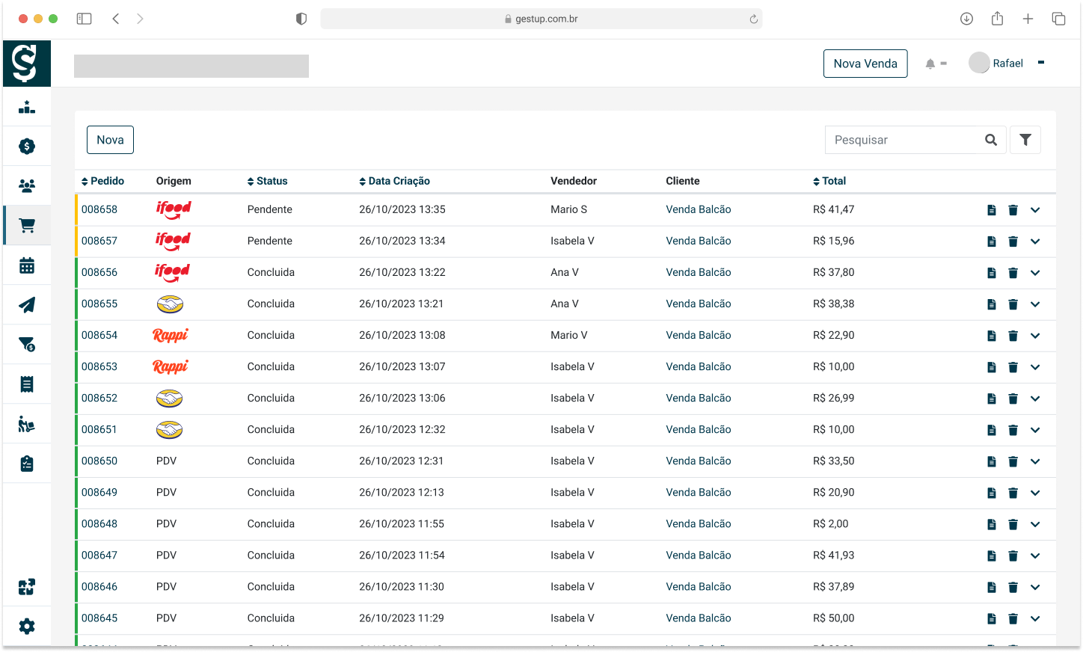Image resolution: width=1083 pixels, height=652 pixels.
Task: Delete order 008658 with trash icon
Action: click(x=1013, y=210)
